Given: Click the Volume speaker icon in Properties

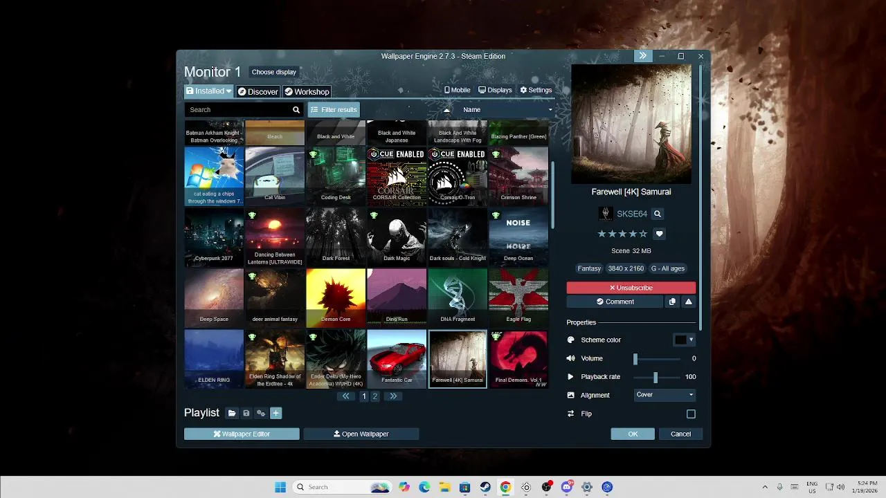Looking at the screenshot, I should [571, 358].
